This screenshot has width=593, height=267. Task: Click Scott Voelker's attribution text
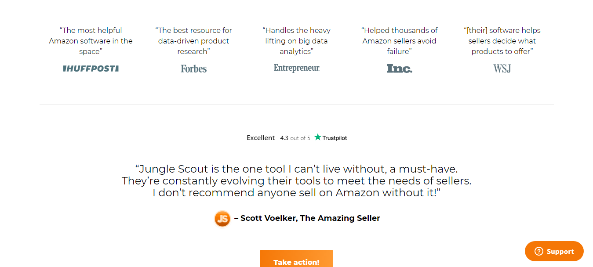click(308, 218)
